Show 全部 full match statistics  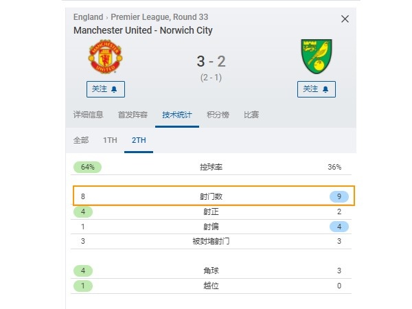[81, 140]
